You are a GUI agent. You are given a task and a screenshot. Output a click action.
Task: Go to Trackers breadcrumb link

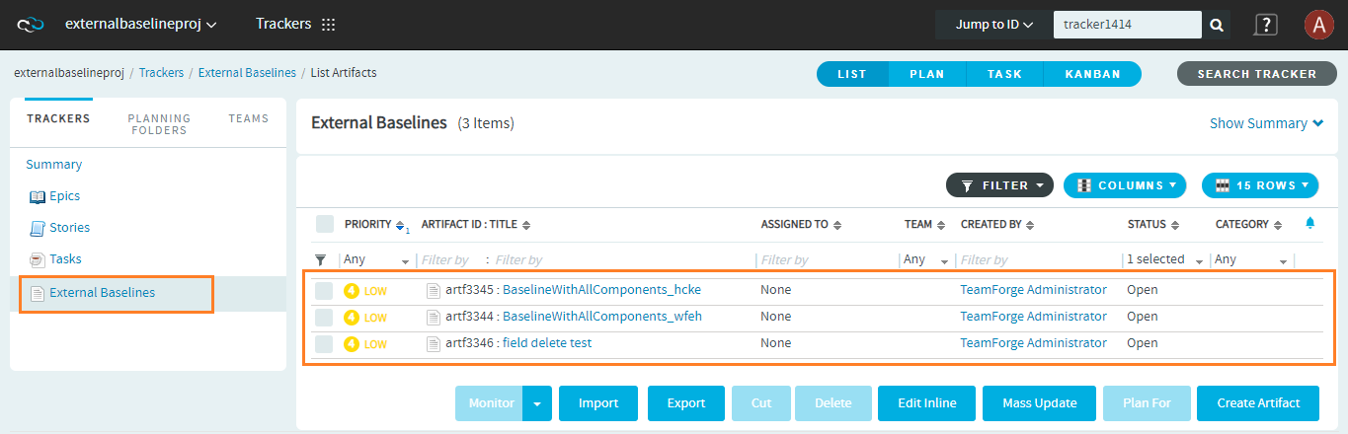[161, 73]
